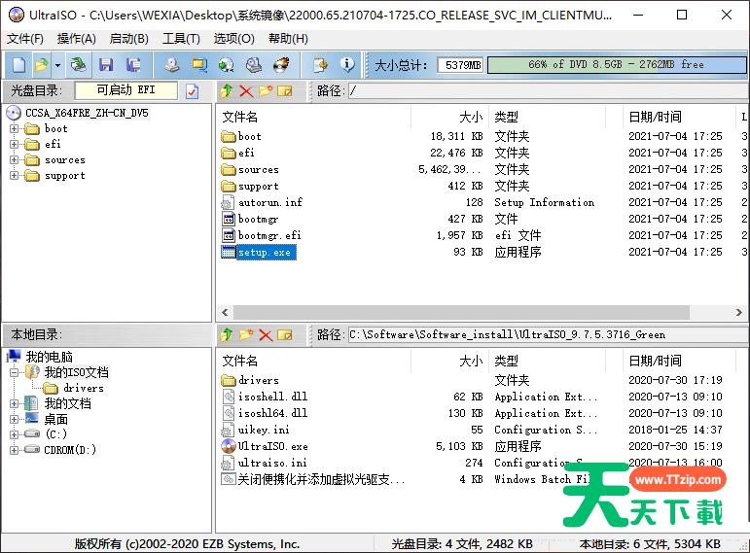
Task: Click new folder icon in disc pane
Action: click(265, 91)
